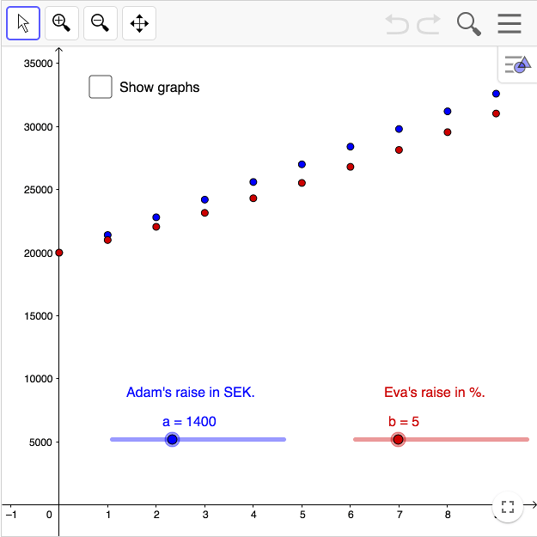Click the 10000 y-axis label
Viewport: 537px width, 537px height.
coord(39,379)
